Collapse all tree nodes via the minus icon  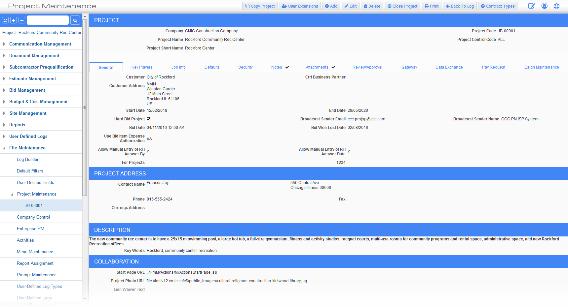pos(21,20)
